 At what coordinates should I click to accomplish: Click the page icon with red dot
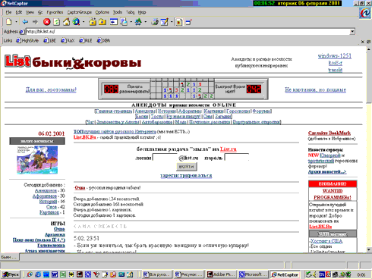(179, 22)
